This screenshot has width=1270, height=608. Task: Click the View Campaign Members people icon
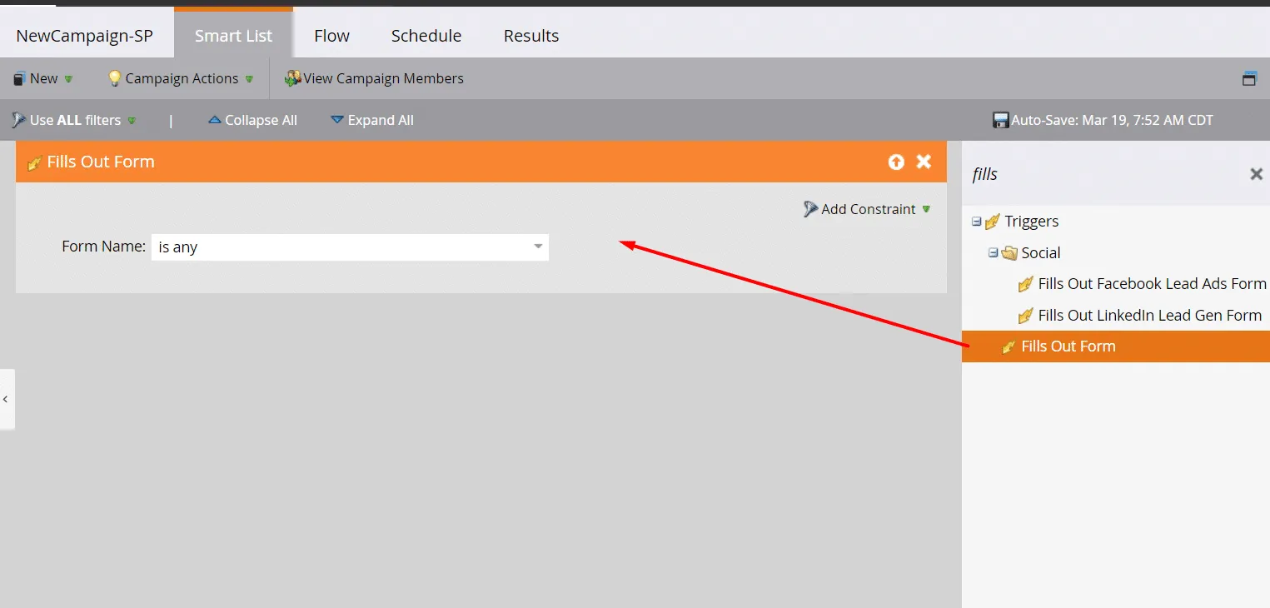click(x=292, y=79)
